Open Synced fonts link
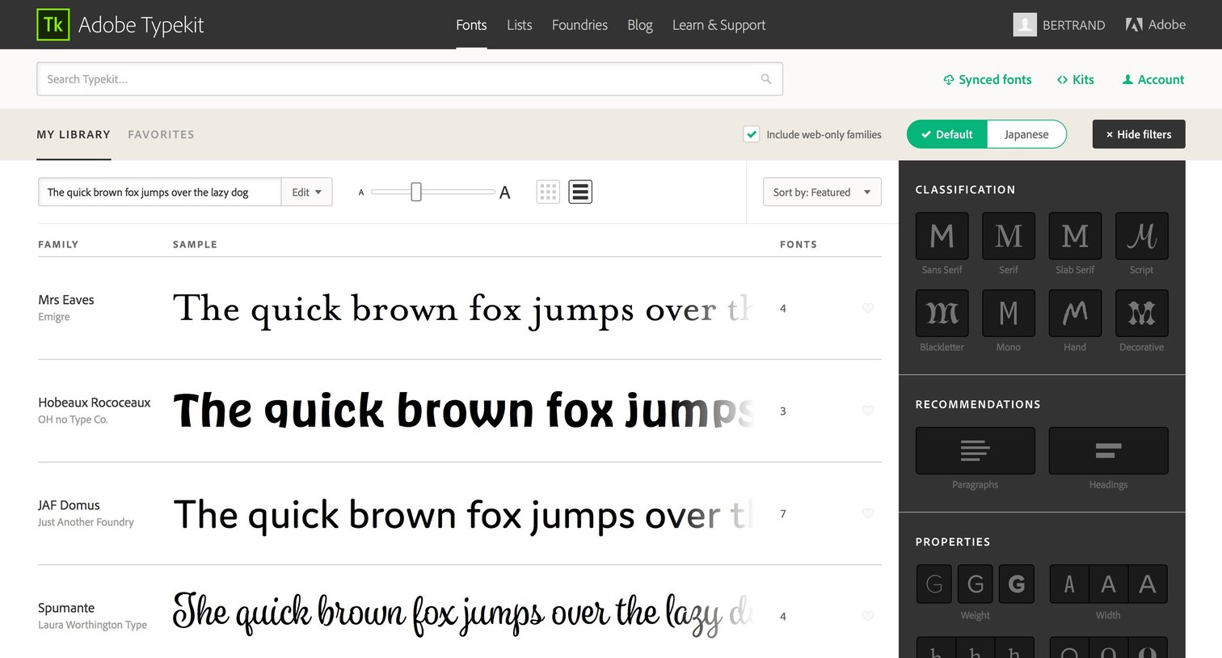Viewport: 1222px width, 658px height. tap(988, 79)
